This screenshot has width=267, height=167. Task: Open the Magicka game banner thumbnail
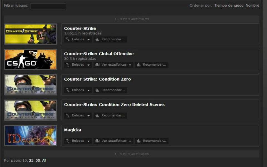[31, 136]
